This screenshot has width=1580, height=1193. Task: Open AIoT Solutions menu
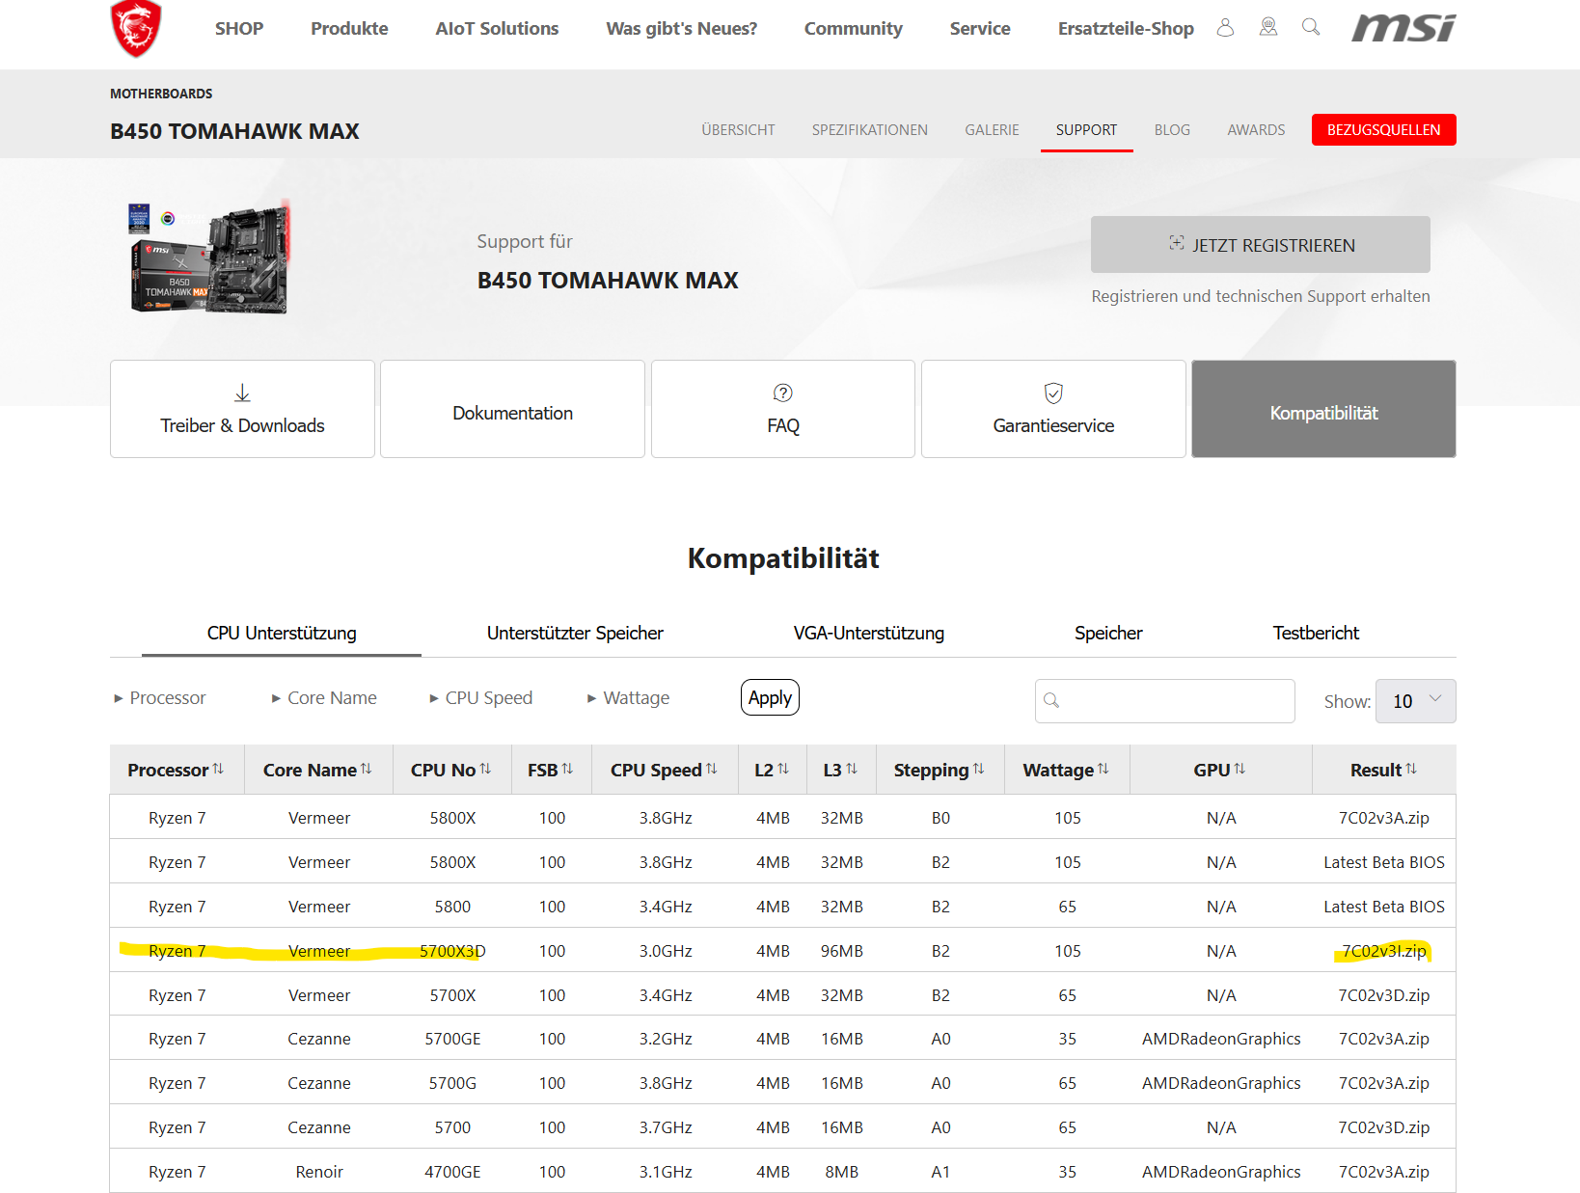tap(497, 29)
